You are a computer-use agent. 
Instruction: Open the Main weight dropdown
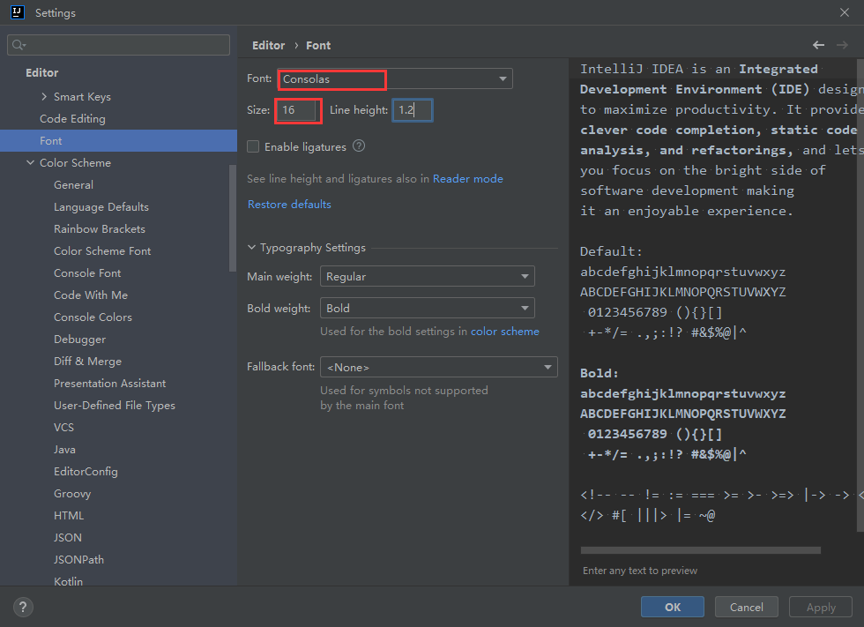tap(427, 277)
